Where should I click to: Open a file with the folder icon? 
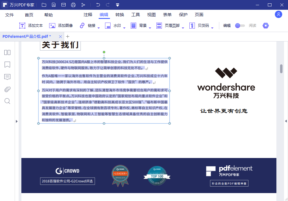click(44, 5)
